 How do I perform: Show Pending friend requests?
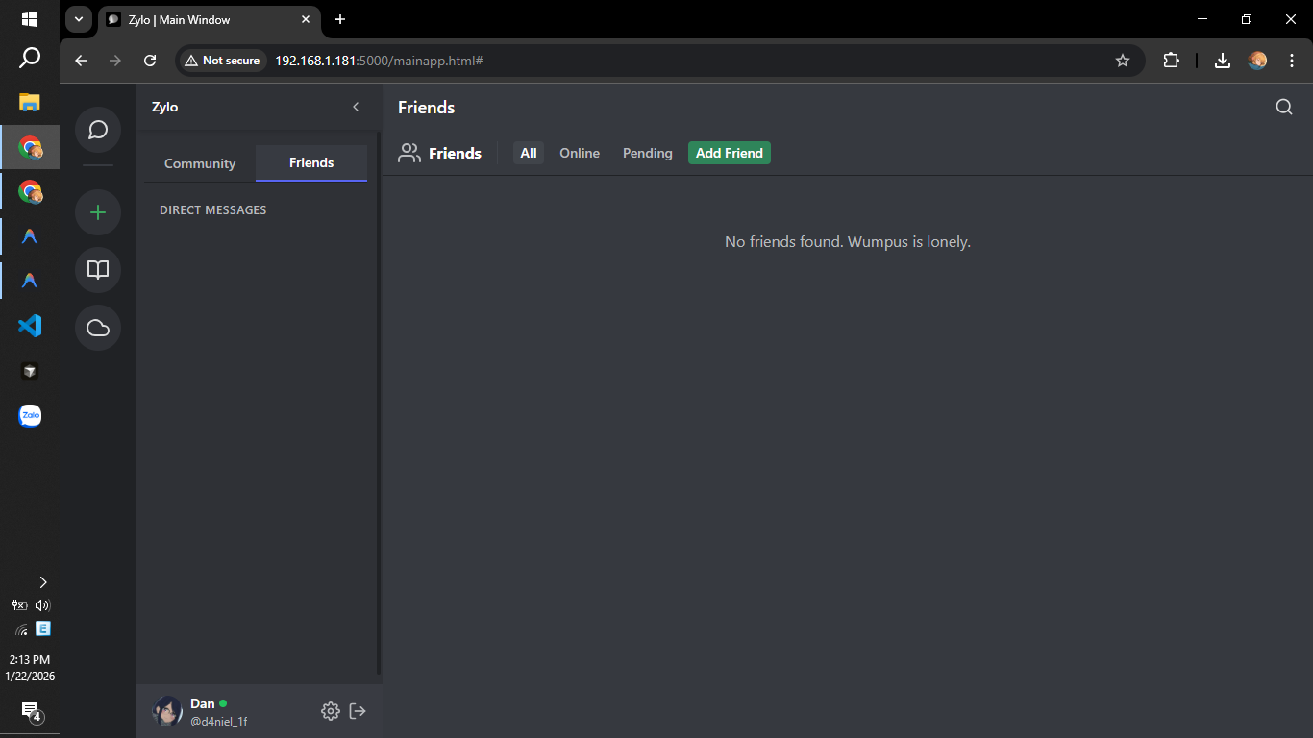[647, 153]
